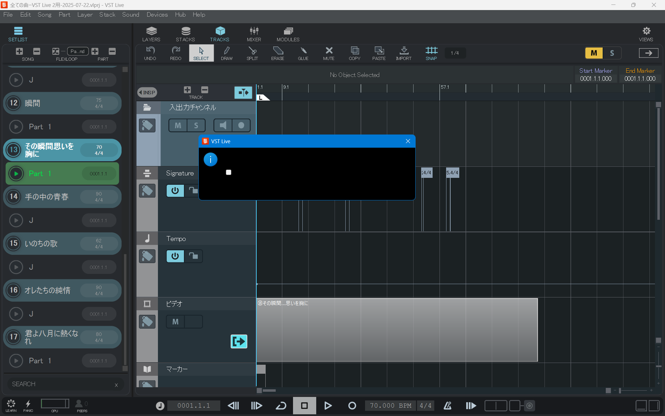Viewport: 665px width, 416px height.
Task: Click the Import icon
Action: [404, 53]
